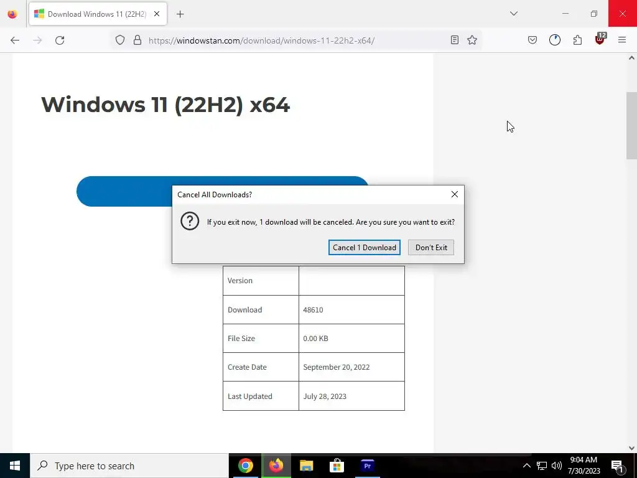Close the Download Windows 11 tab
This screenshot has width=637, height=478.
157,14
